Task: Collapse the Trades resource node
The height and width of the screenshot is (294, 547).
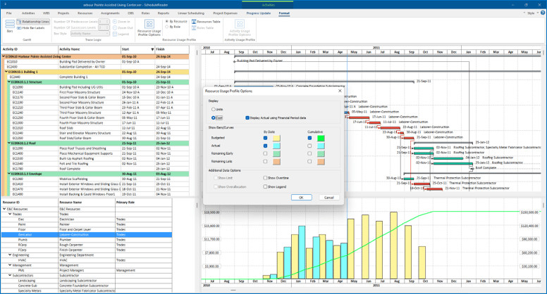Action: (x=10, y=215)
